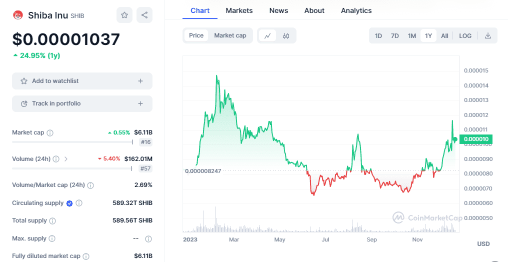Click the Nov label on the chart axis
Image resolution: width=508 pixels, height=262 pixels.
[x=417, y=239]
